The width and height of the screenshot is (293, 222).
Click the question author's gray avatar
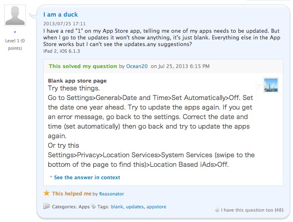(15, 15)
